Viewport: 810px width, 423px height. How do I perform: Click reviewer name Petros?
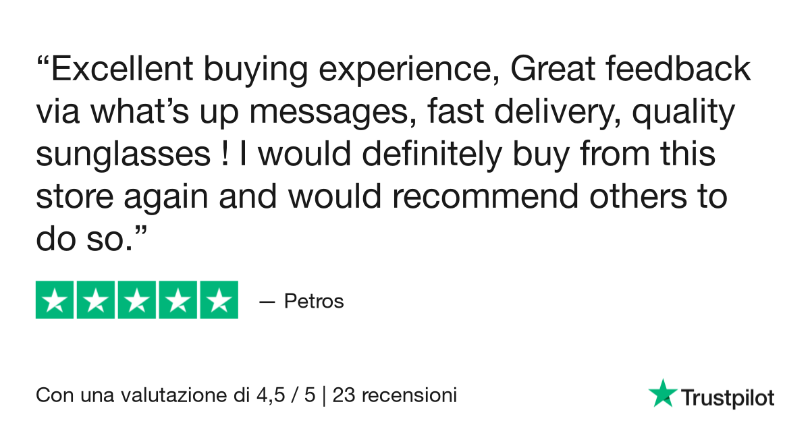(314, 301)
